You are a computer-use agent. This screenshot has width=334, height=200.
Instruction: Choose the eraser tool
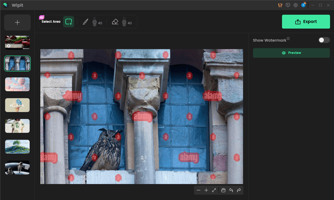115,21
